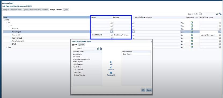Open owner selector for Sales US row
The image size is (223, 98).
point(112,29)
